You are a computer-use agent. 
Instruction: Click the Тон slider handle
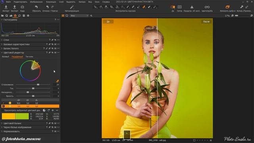click(x=33, y=88)
